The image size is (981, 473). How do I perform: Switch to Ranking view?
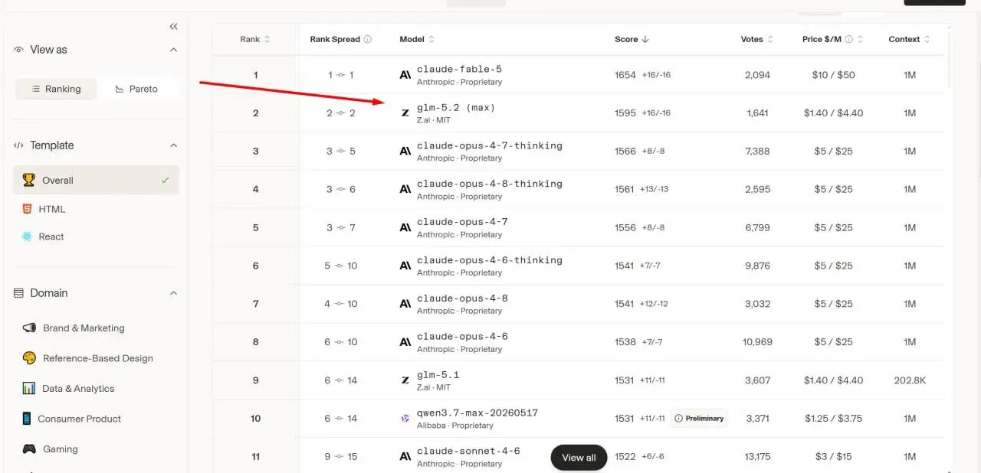(x=57, y=89)
